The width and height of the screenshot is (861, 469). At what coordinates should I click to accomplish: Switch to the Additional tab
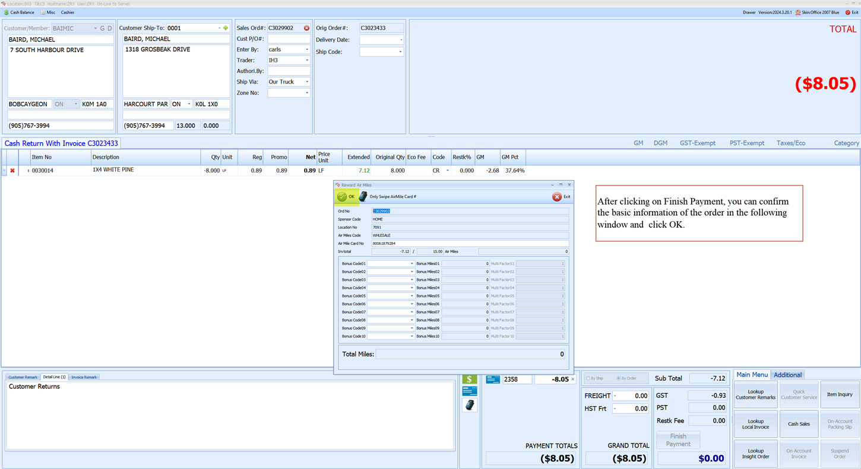(788, 375)
